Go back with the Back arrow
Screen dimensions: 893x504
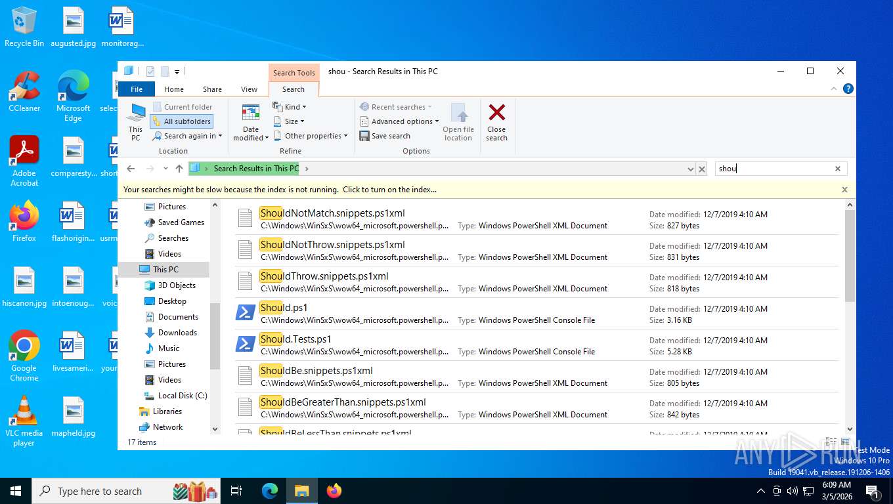click(131, 169)
